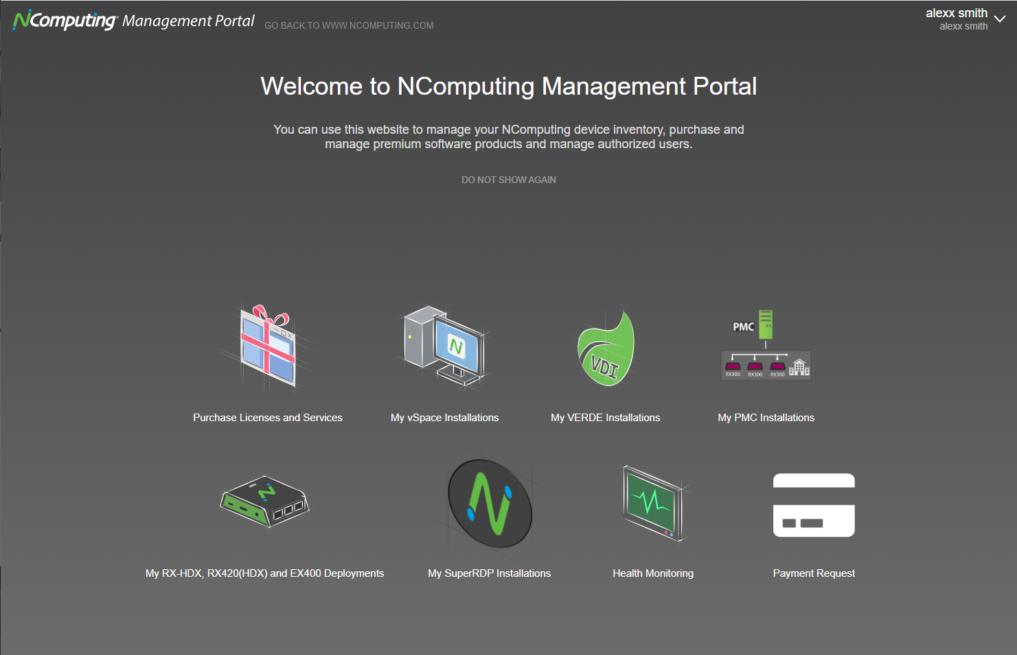Click the NComputing Management Portal logo
This screenshot has height=655, width=1017.
(134, 21)
